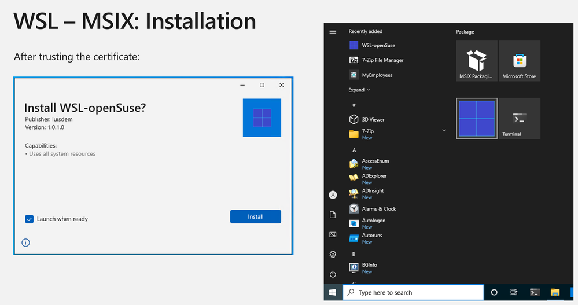Click the Power icon
The image size is (578, 305).
pyautogui.click(x=333, y=274)
